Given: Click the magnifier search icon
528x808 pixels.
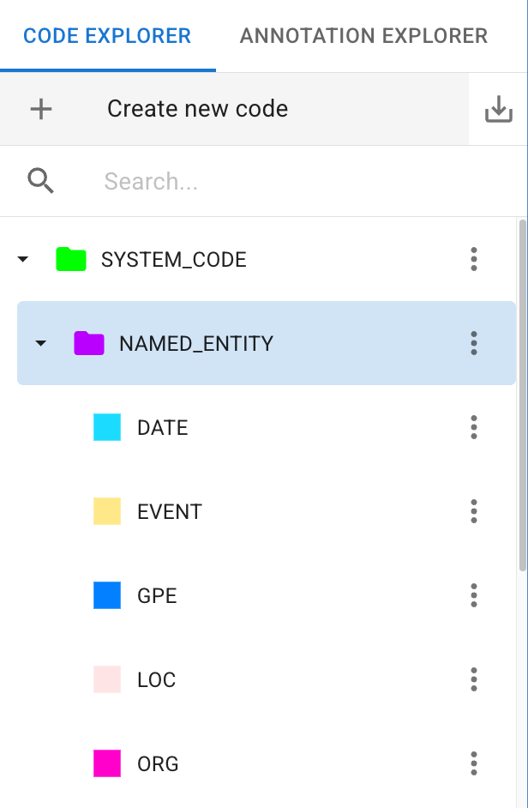Looking at the screenshot, I should (x=40, y=181).
